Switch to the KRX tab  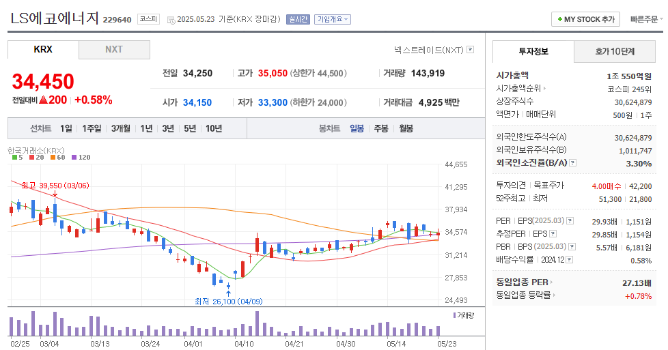pos(43,49)
